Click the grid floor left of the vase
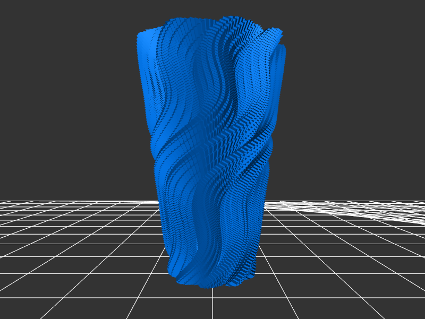 80,239
